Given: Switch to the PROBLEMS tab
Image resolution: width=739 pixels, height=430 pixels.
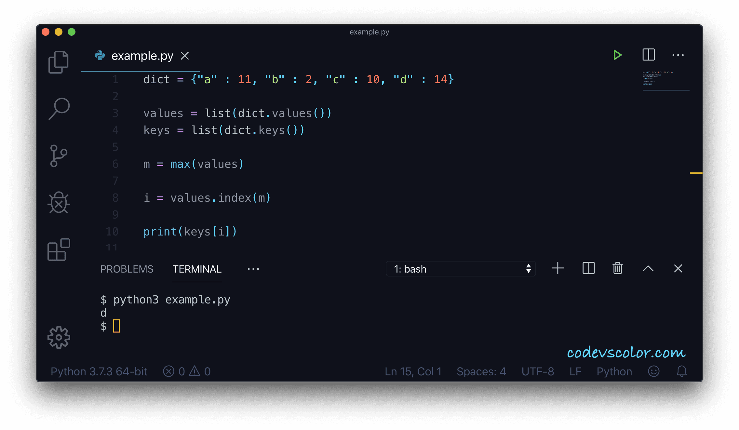Looking at the screenshot, I should [x=127, y=269].
